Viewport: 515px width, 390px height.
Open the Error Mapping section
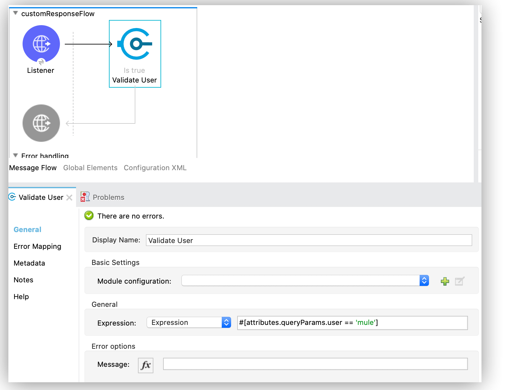click(x=37, y=247)
